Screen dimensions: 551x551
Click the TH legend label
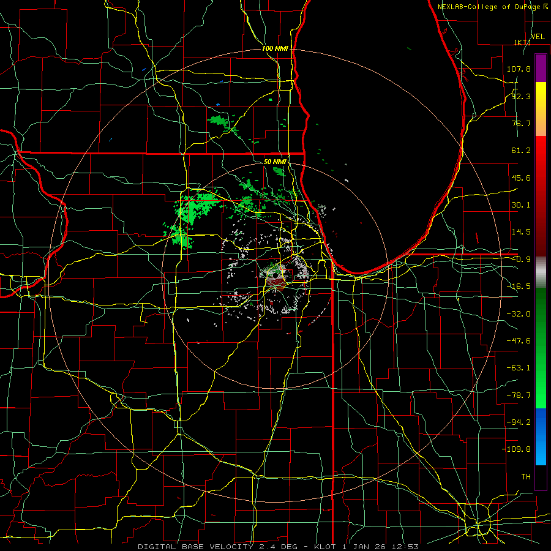coord(526,477)
